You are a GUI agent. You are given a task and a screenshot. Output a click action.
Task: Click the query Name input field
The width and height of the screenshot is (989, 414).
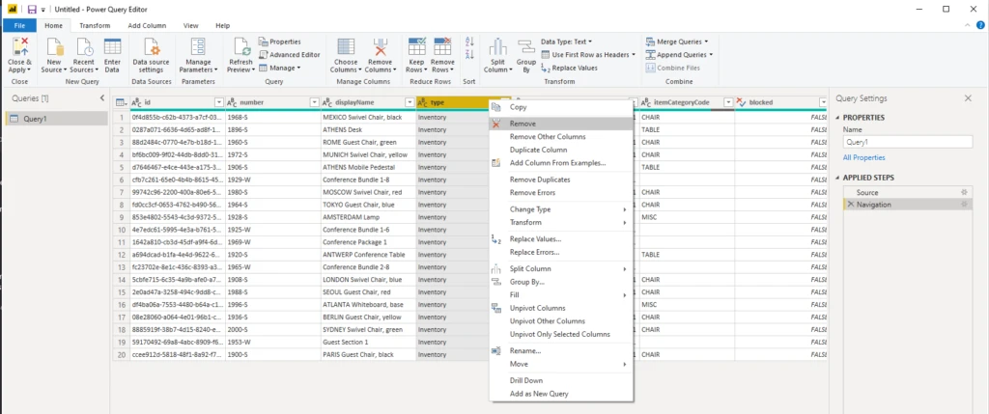[908, 141]
